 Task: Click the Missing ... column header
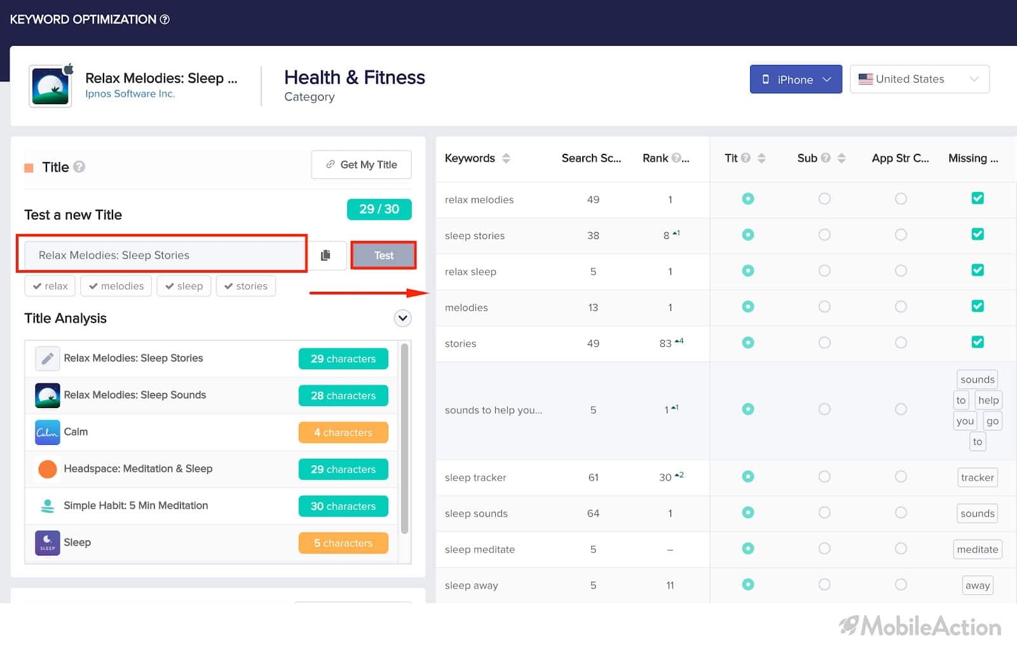973,158
